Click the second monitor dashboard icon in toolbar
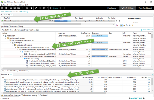154x100 pixels. (15, 8)
